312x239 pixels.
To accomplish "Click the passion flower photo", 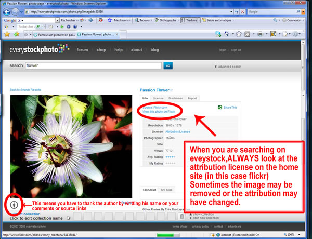I will (x=71, y=147).
